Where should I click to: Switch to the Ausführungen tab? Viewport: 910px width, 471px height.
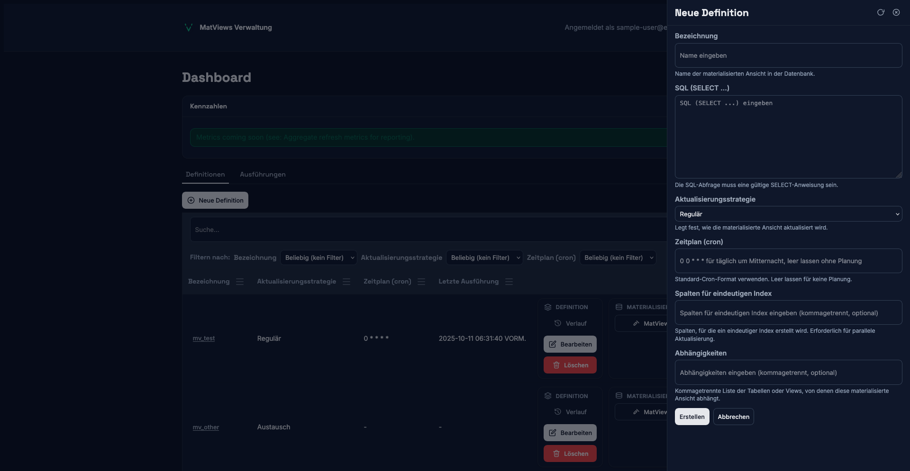(263, 175)
